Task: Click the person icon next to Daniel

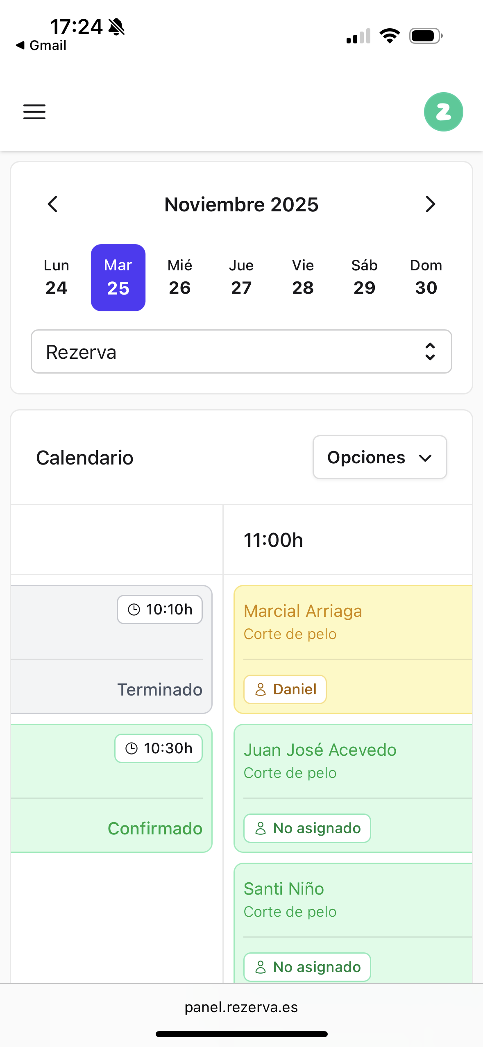Action: pos(261,689)
